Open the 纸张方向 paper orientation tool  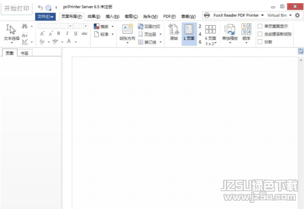(x=128, y=33)
